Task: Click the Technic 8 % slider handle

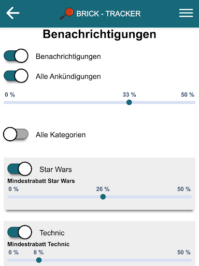Action: click(x=39, y=260)
